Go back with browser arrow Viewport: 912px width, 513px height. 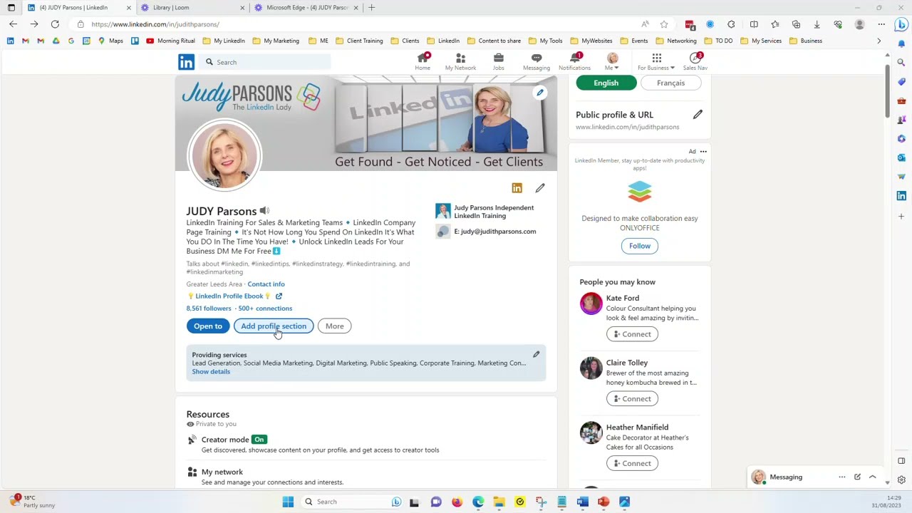point(13,24)
